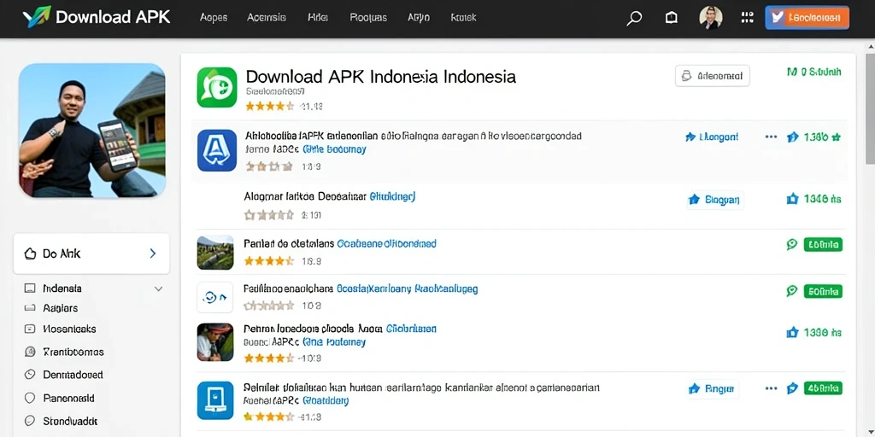Click chat bubble icon in Panlarl row

(x=791, y=244)
